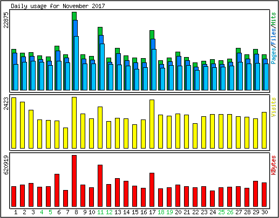Click day label 17 on the x-axis
The width and height of the screenshot is (279, 218).
152,212
